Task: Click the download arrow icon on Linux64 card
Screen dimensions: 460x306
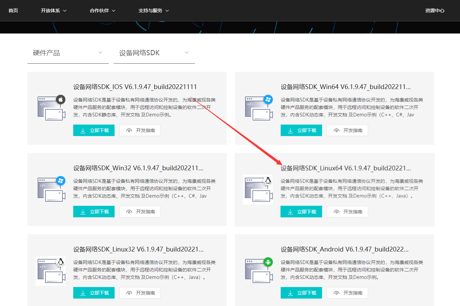Action: point(290,212)
